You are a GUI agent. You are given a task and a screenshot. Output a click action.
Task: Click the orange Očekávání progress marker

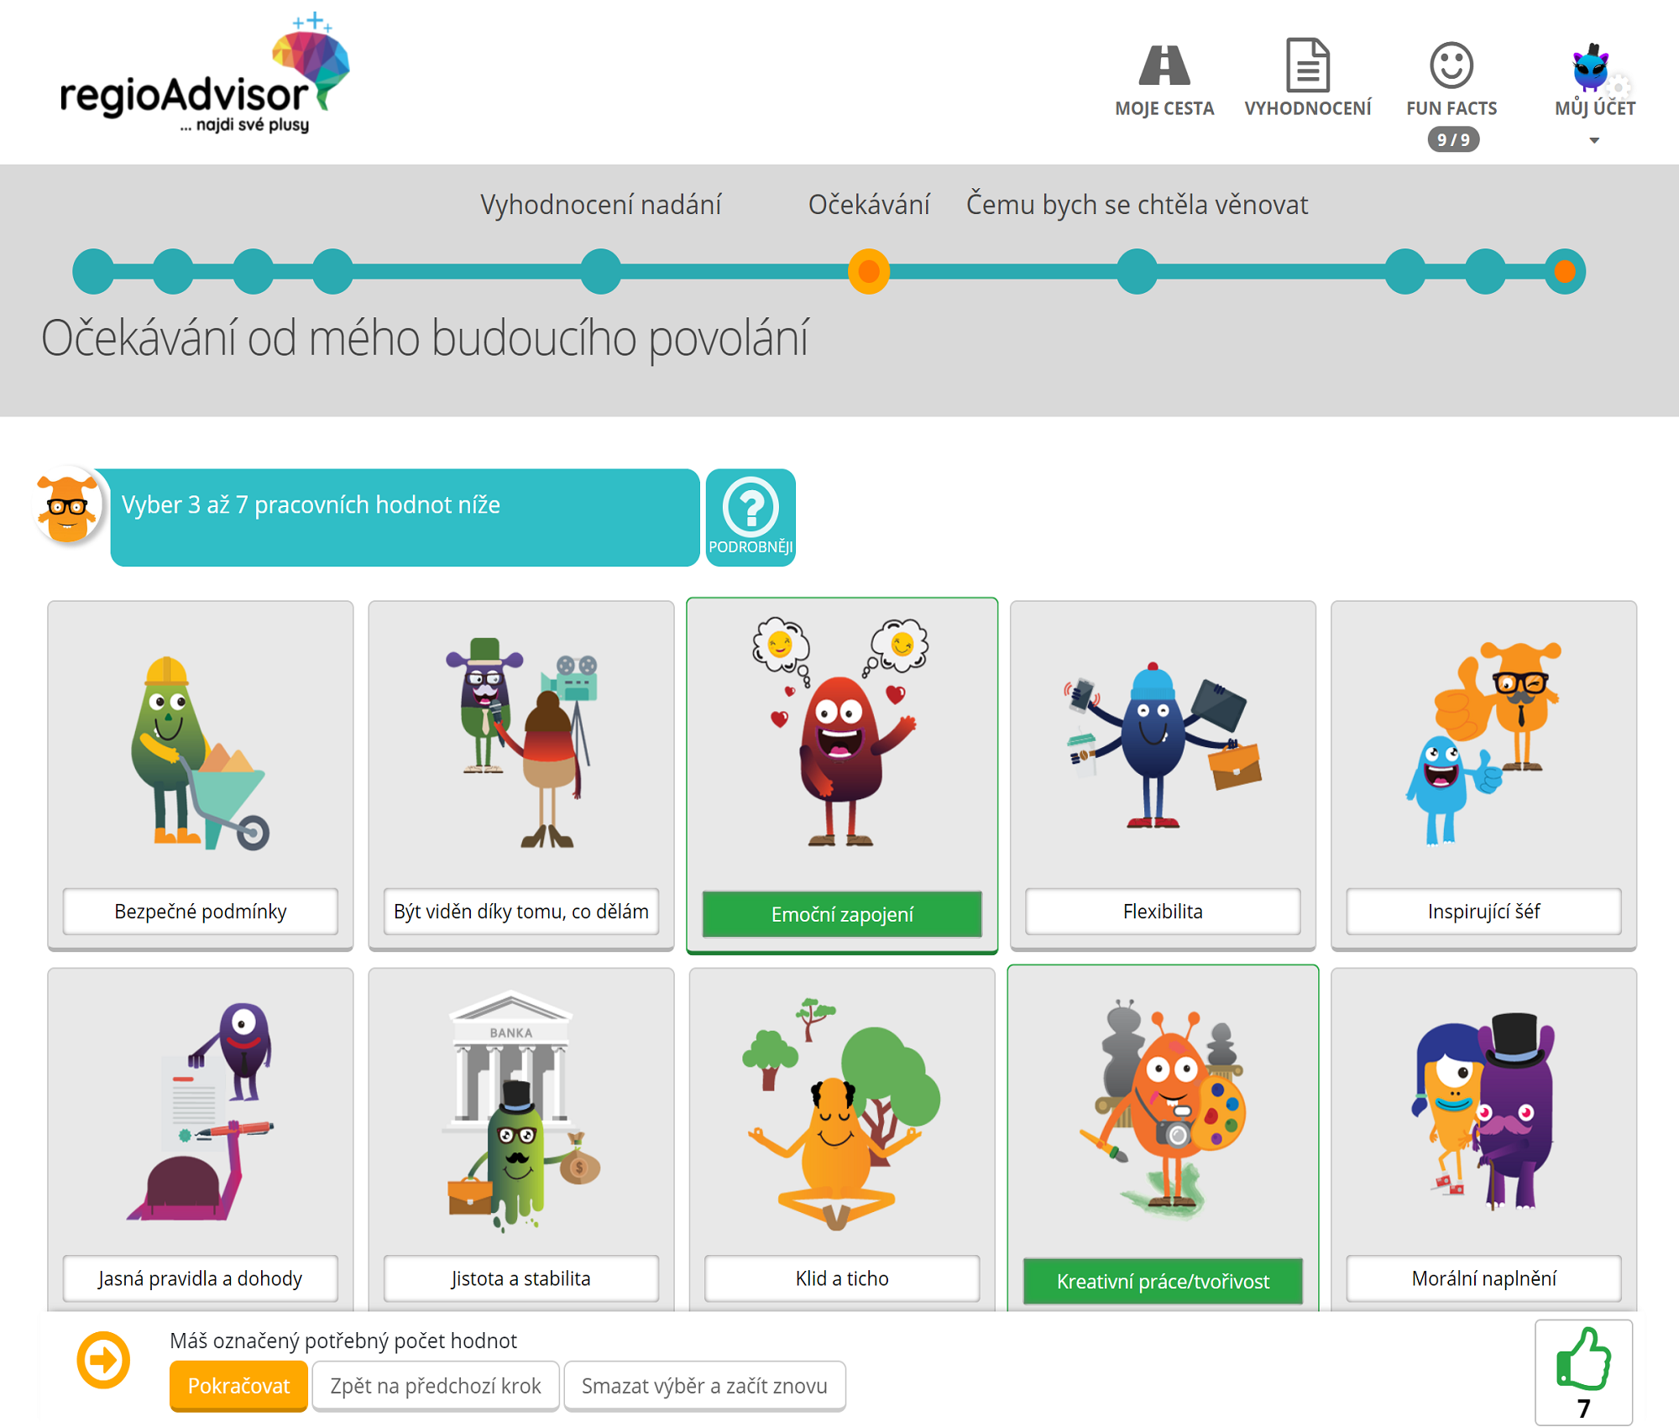click(869, 271)
